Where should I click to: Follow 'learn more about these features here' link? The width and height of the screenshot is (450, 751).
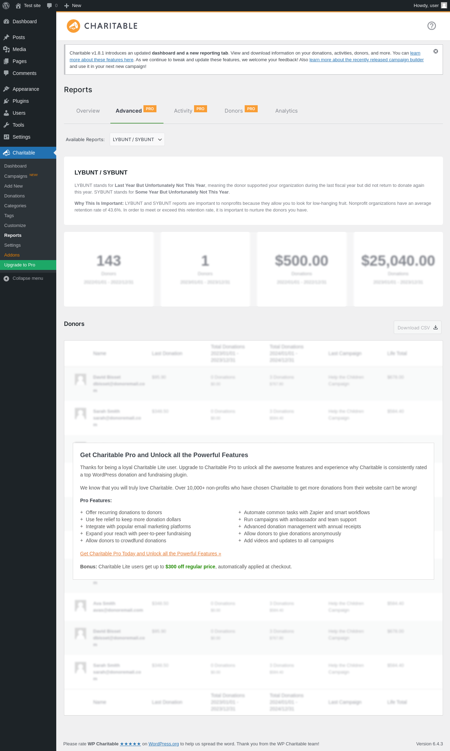pyautogui.click(x=101, y=60)
